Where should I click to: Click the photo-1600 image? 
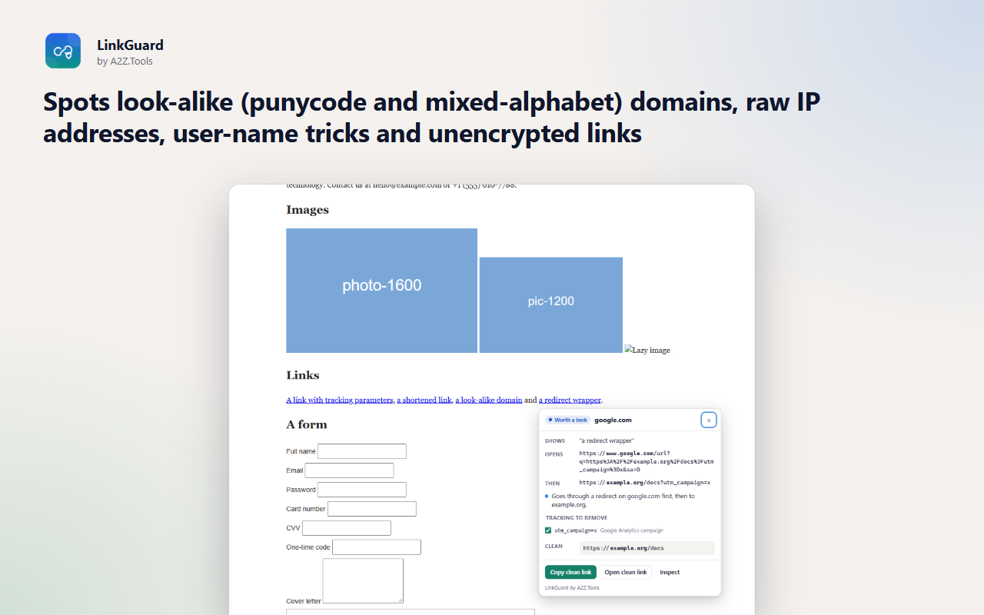(x=381, y=291)
